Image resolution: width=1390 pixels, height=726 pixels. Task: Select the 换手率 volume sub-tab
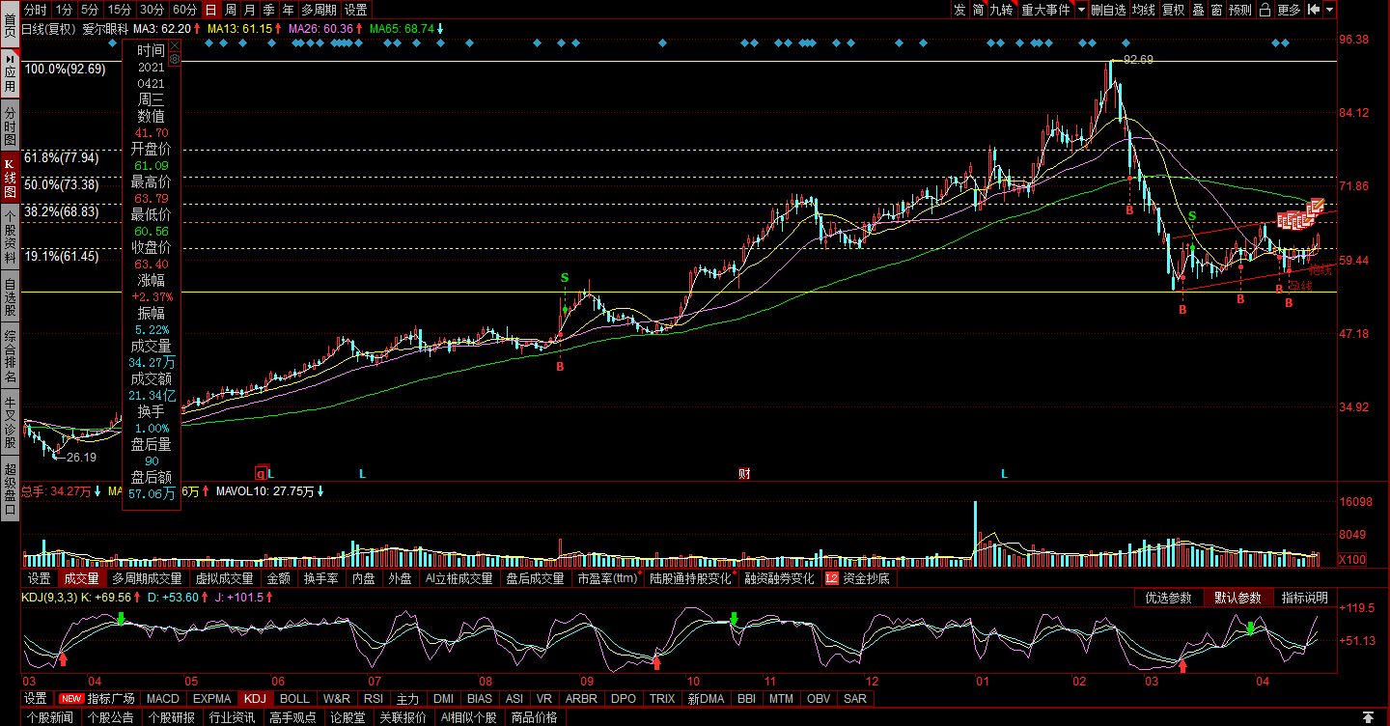[x=320, y=579]
